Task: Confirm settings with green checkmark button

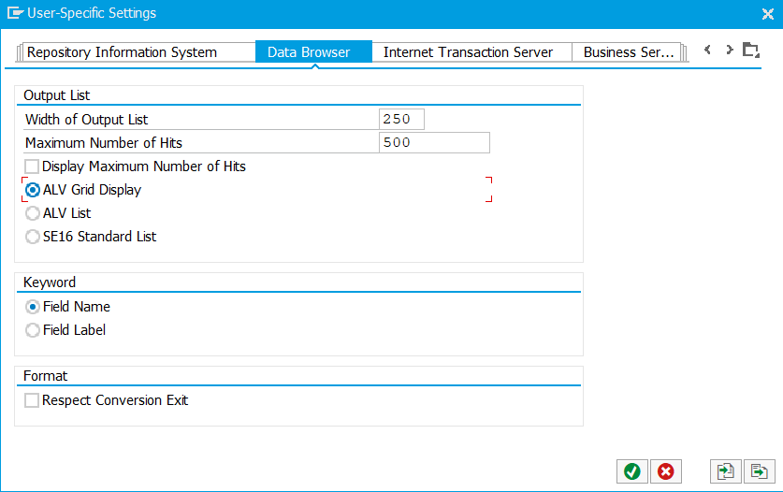Action: tap(632, 471)
